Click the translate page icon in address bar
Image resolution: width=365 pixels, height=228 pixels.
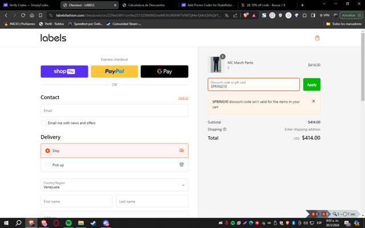click(x=227, y=15)
